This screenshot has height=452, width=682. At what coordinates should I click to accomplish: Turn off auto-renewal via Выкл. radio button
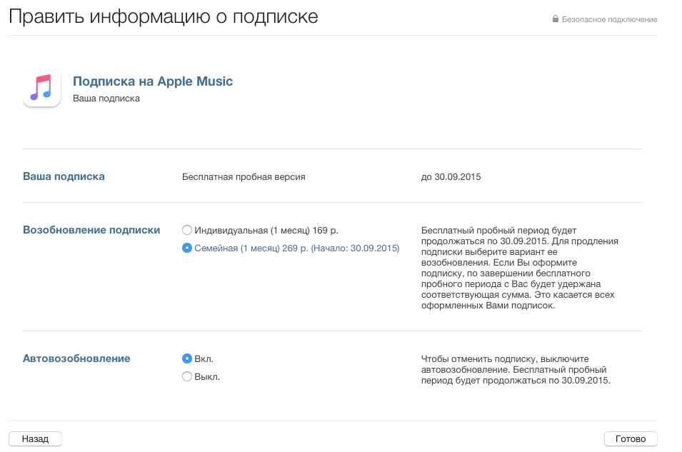point(187,376)
